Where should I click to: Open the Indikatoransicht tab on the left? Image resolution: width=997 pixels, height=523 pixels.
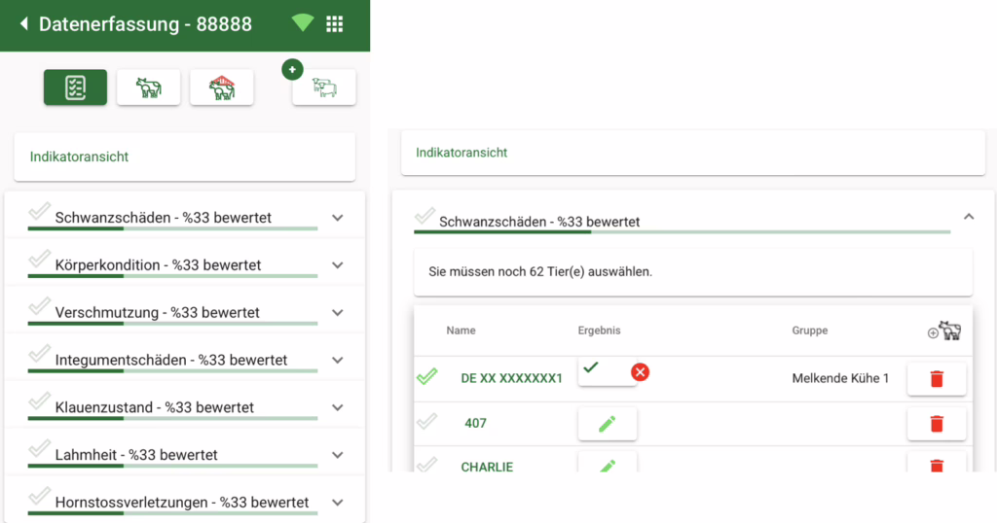[79, 157]
